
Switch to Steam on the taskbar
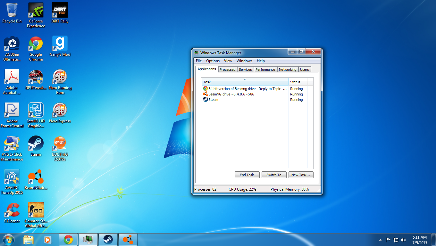click(108, 240)
